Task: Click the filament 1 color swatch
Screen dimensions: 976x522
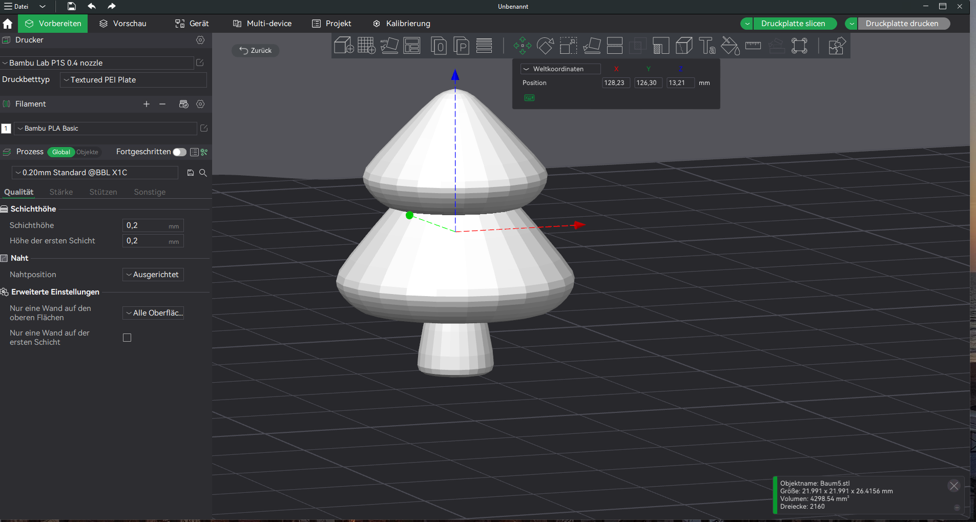Action: 6,129
